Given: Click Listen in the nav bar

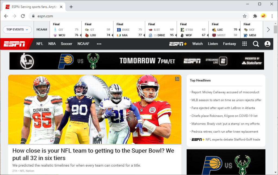Looking at the screenshot, I should [x=213, y=44].
